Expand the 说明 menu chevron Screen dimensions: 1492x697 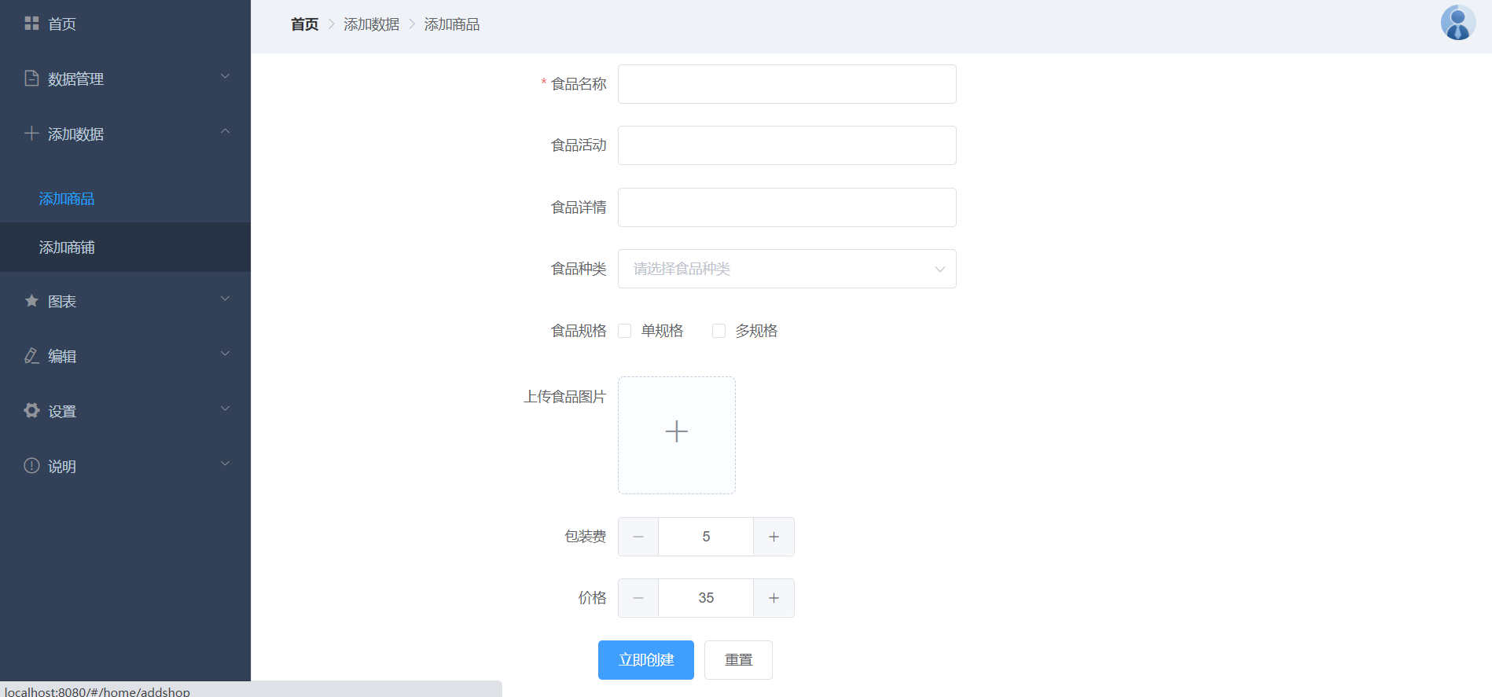pyautogui.click(x=225, y=464)
